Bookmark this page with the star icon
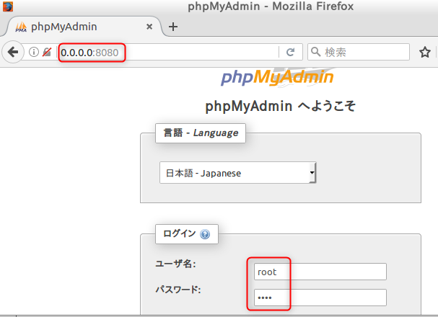438x317 pixels. [x=424, y=52]
